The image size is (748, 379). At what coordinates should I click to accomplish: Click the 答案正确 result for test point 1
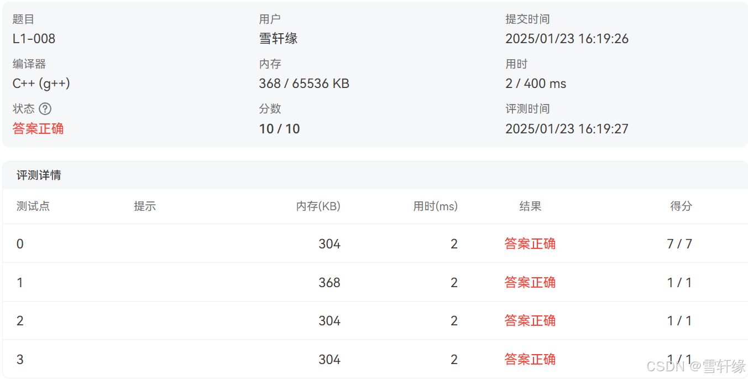tap(530, 282)
